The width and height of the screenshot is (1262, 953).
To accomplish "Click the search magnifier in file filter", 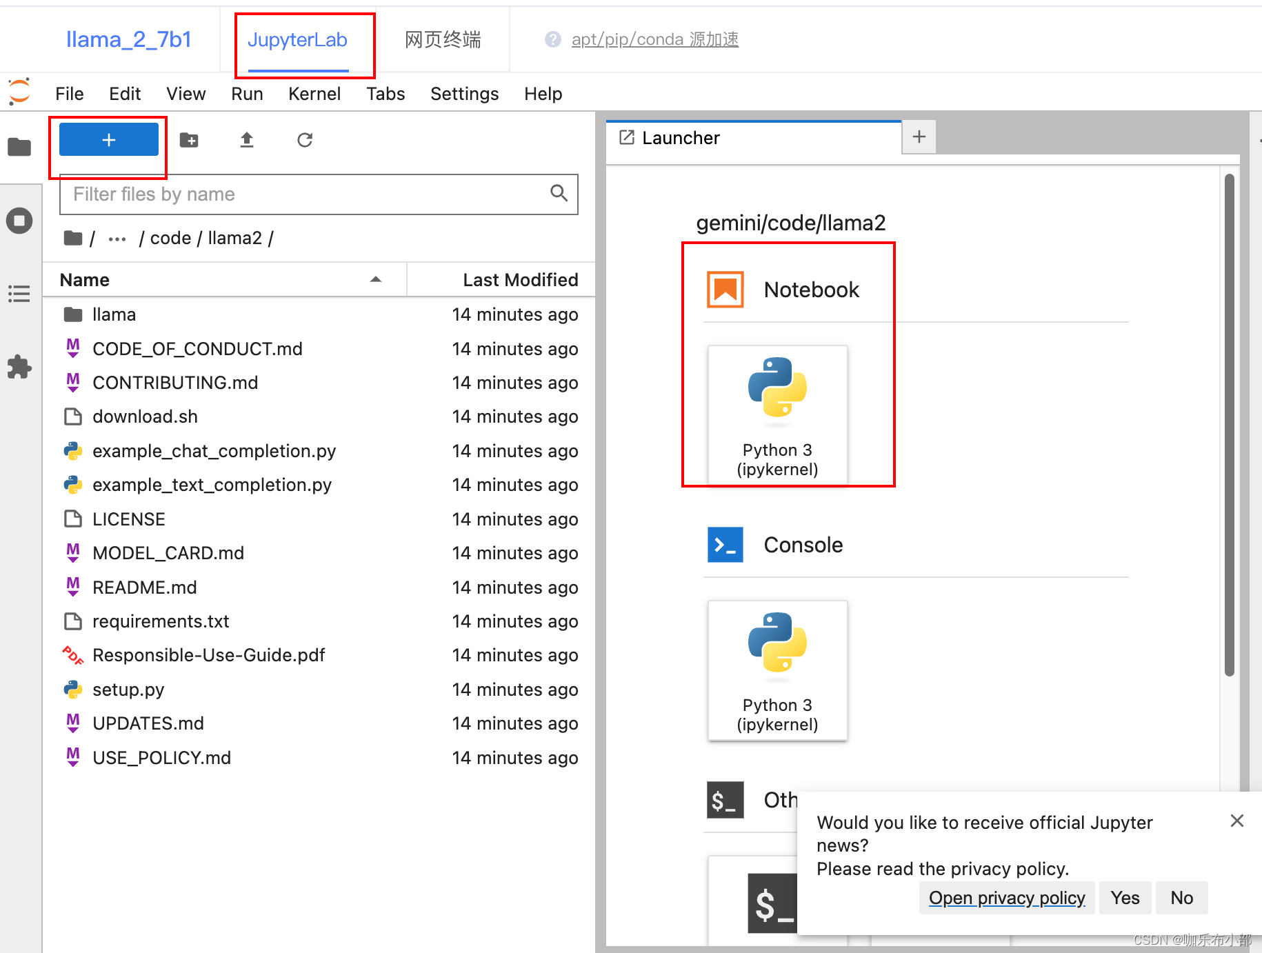I will click(559, 194).
